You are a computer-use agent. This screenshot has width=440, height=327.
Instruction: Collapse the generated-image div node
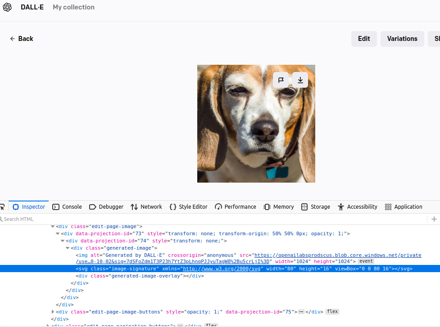coord(68,248)
